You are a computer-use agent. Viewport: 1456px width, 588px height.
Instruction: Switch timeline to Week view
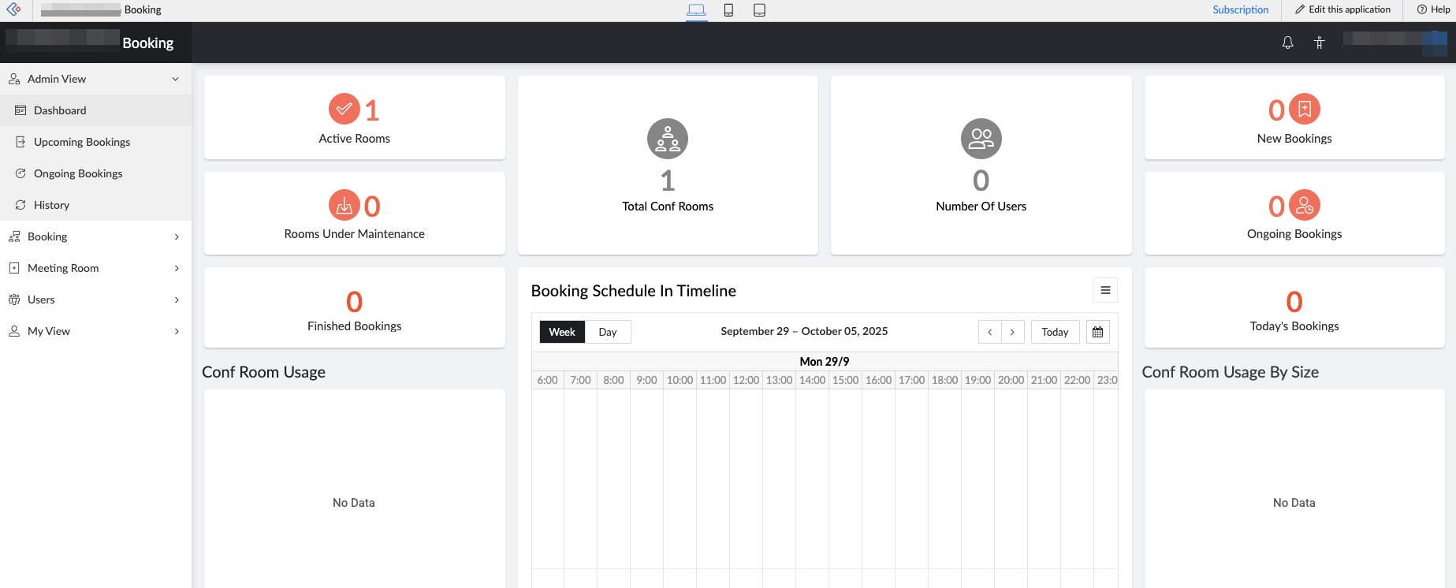(562, 332)
